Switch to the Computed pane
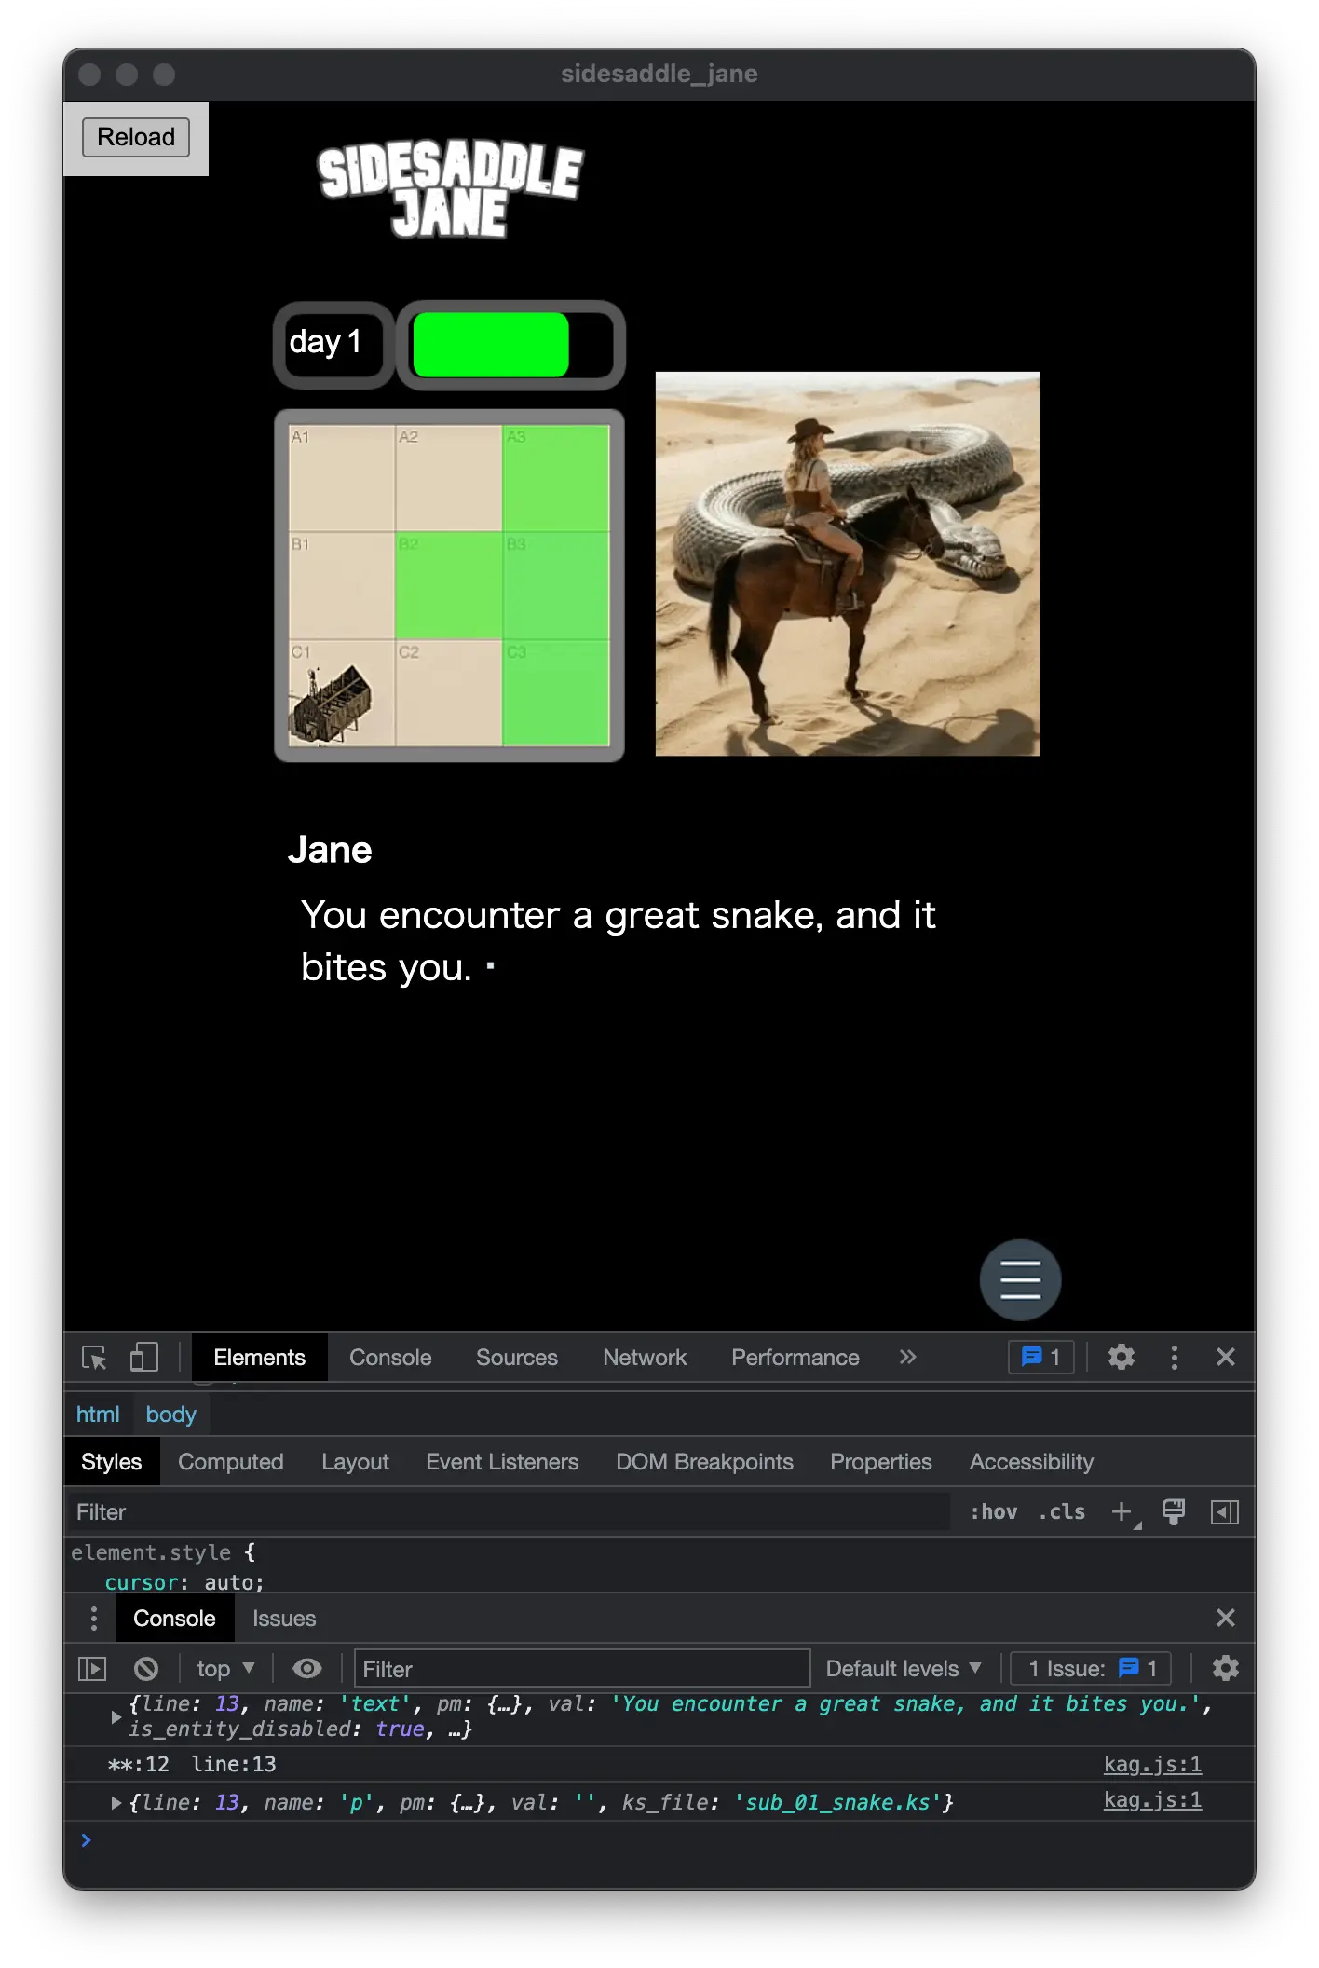 click(231, 1462)
